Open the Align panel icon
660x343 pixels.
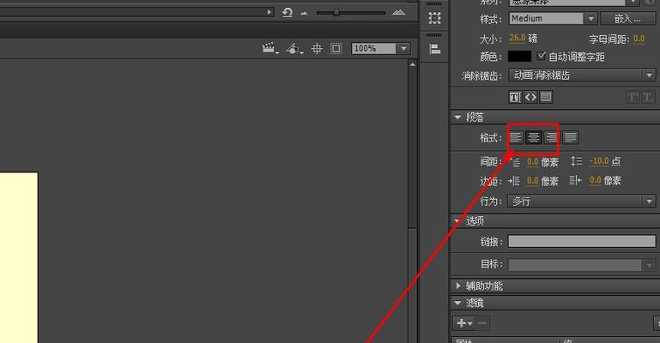434,49
